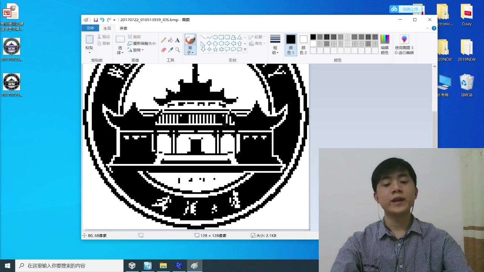The height and width of the screenshot is (272, 484).
Task: Switch to the 查看 (View) tab
Action: click(124, 28)
